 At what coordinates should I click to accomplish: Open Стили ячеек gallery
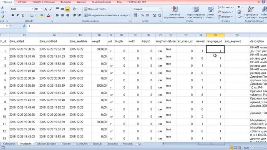pyautogui.click(x=210, y=12)
